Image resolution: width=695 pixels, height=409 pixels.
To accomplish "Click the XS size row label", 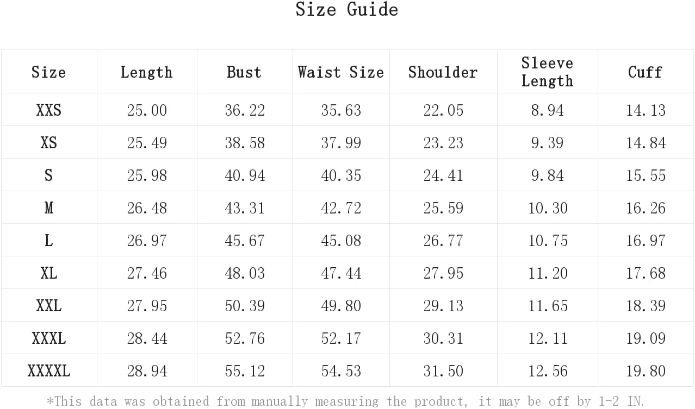I will [x=49, y=143].
